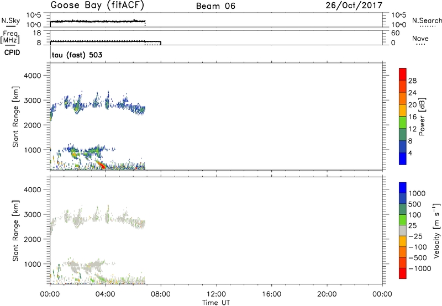Click the '12:00' time axis tick
This screenshot has width=442, height=306.
pyautogui.click(x=216, y=294)
